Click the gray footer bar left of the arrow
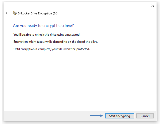This screenshot has height=124, width=160. 47,116
